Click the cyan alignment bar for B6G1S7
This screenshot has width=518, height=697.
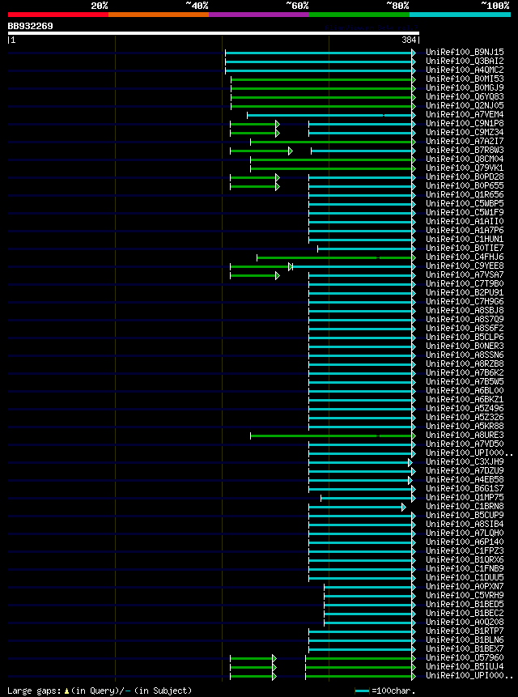(x=362, y=489)
